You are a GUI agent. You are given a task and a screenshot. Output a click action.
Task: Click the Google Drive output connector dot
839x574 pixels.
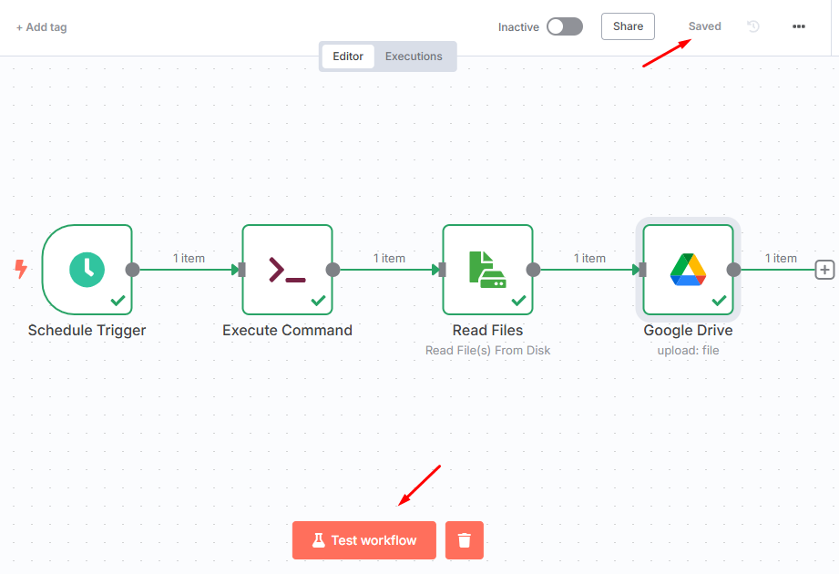(733, 270)
